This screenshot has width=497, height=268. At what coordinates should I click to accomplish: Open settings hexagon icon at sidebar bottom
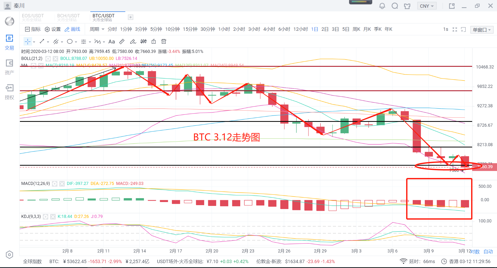[9, 255]
